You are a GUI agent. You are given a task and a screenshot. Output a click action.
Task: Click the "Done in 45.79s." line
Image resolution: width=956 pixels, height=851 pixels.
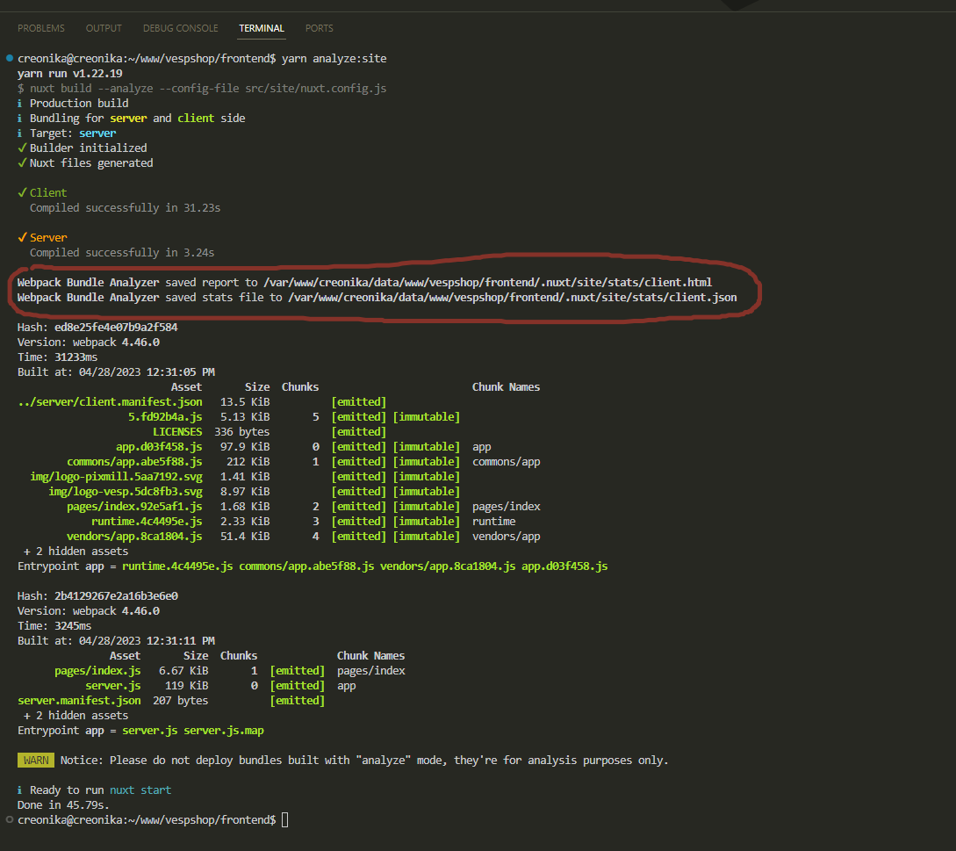(63, 805)
